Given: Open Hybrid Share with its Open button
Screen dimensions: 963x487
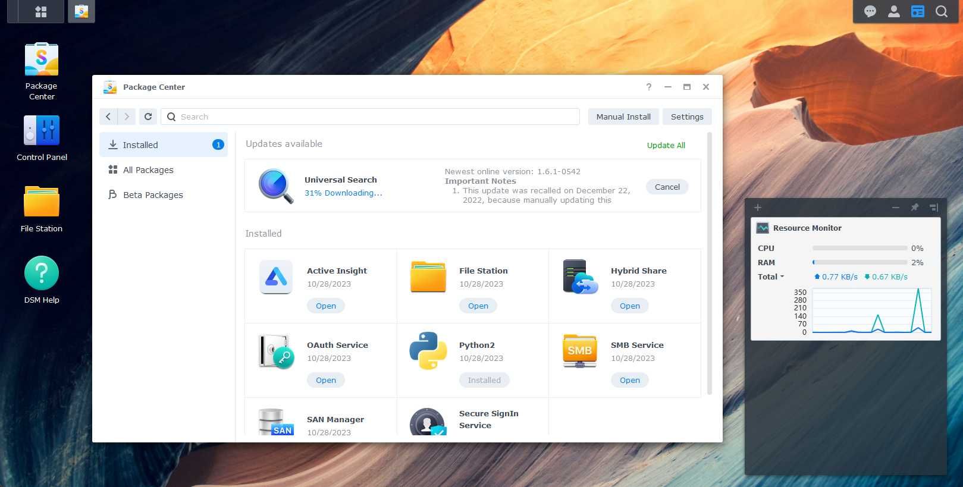Looking at the screenshot, I should tap(630, 306).
